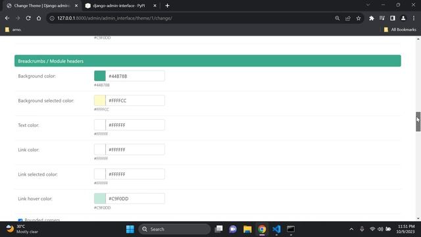Go back to the previous page
Image resolution: width=421 pixels, height=237 pixels.
(x=7, y=18)
